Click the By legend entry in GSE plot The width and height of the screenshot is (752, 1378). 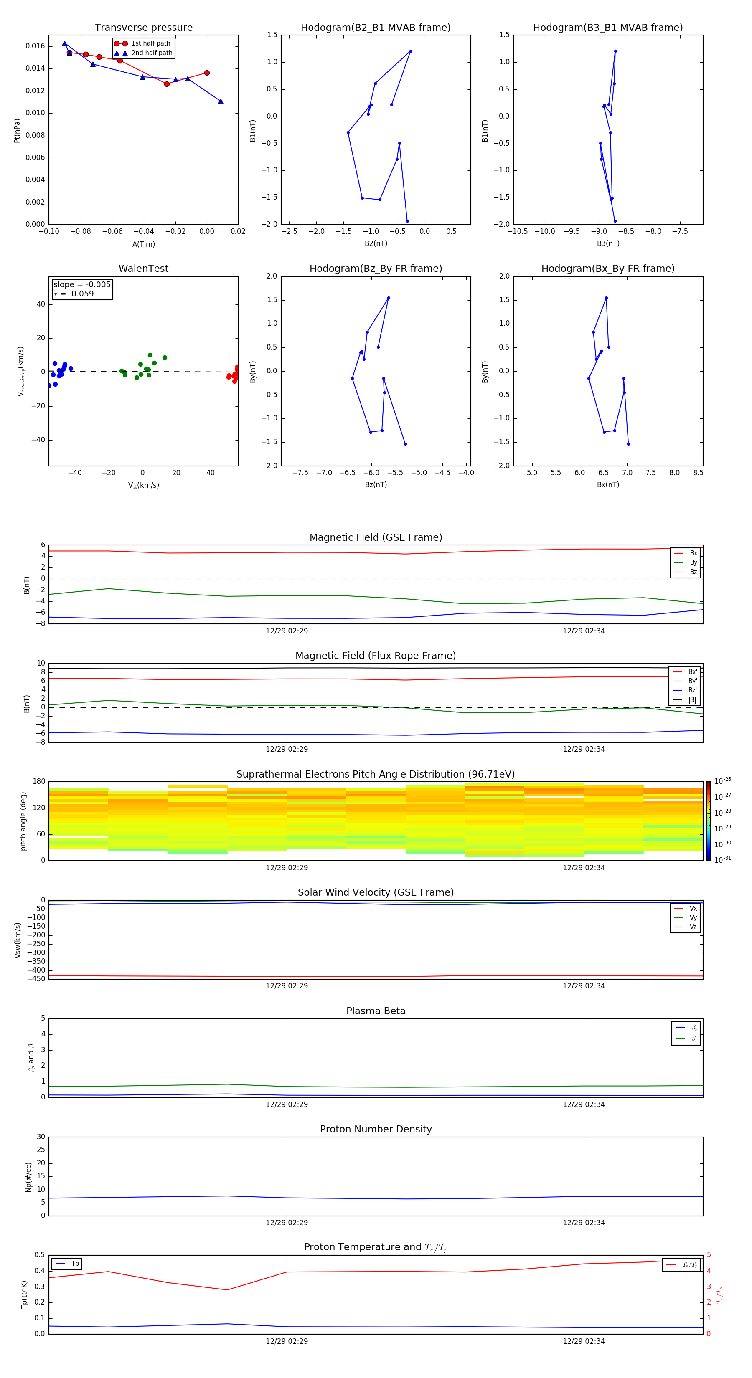coord(686,563)
